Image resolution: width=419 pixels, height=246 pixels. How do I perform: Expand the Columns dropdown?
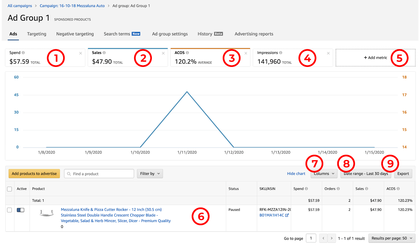point(324,174)
